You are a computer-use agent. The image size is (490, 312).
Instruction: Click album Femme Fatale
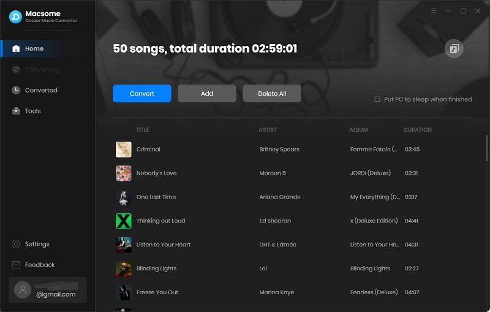[374, 150]
